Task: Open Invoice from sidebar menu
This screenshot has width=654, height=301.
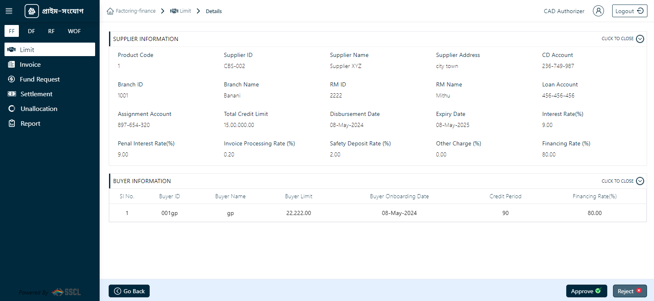Action: pos(50,64)
